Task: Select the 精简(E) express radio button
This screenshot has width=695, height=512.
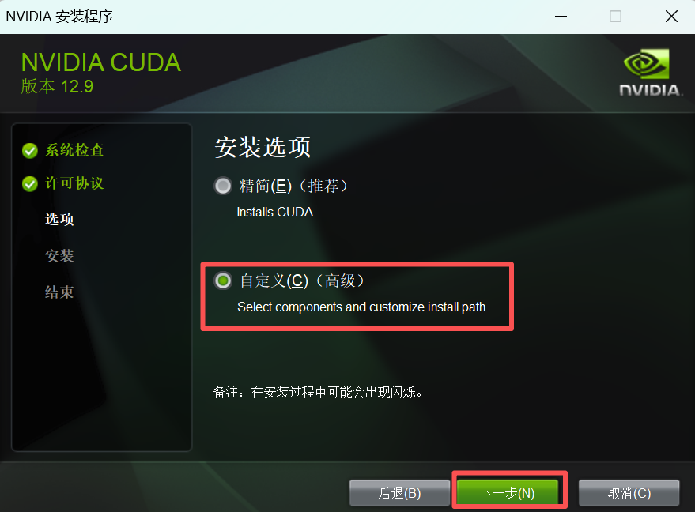Action: coord(223,186)
